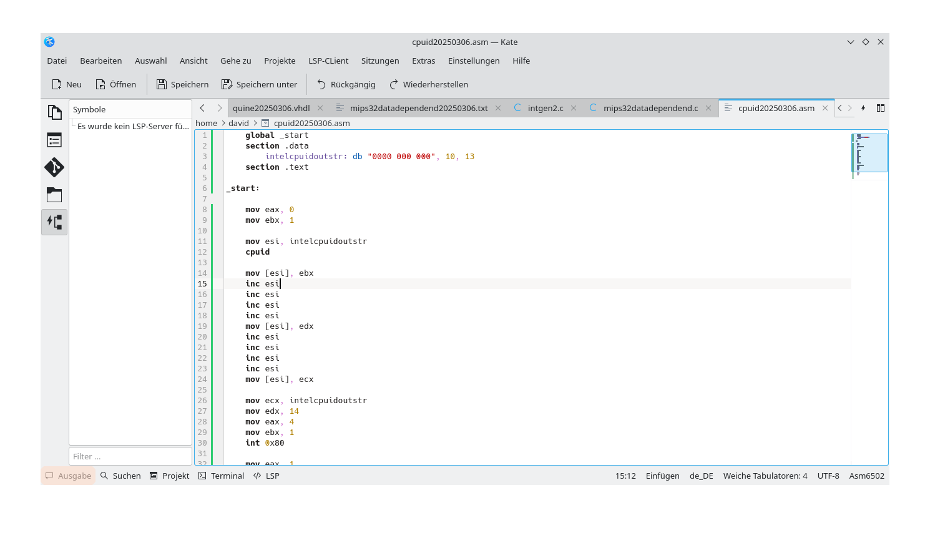Split the editor view with split icon

pyautogui.click(x=880, y=107)
